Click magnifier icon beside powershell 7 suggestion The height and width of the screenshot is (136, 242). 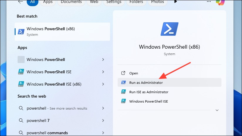(21, 120)
